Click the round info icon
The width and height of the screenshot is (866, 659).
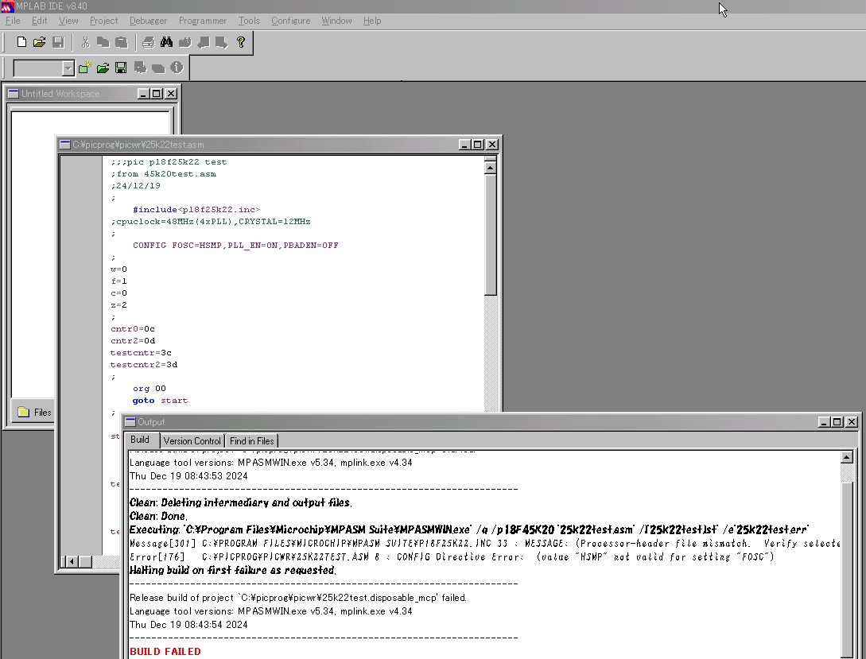(177, 68)
